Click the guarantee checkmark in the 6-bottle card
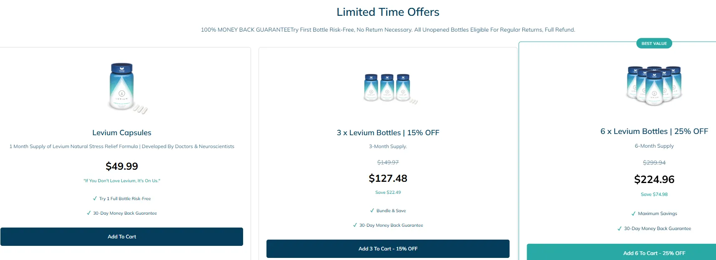 click(x=620, y=228)
